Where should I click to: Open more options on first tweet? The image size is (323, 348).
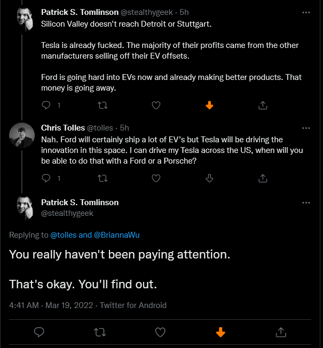coord(306,13)
